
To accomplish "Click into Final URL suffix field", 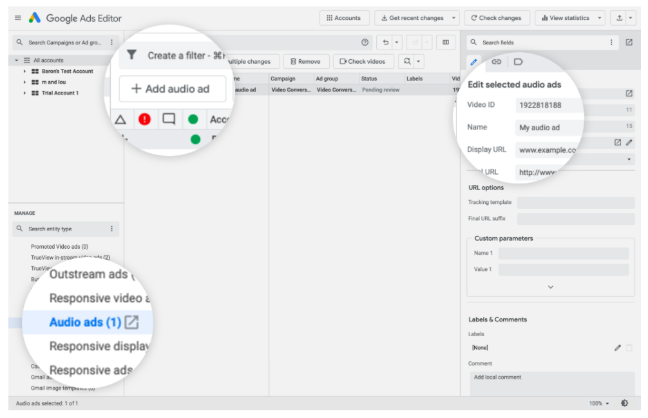I will pos(576,218).
